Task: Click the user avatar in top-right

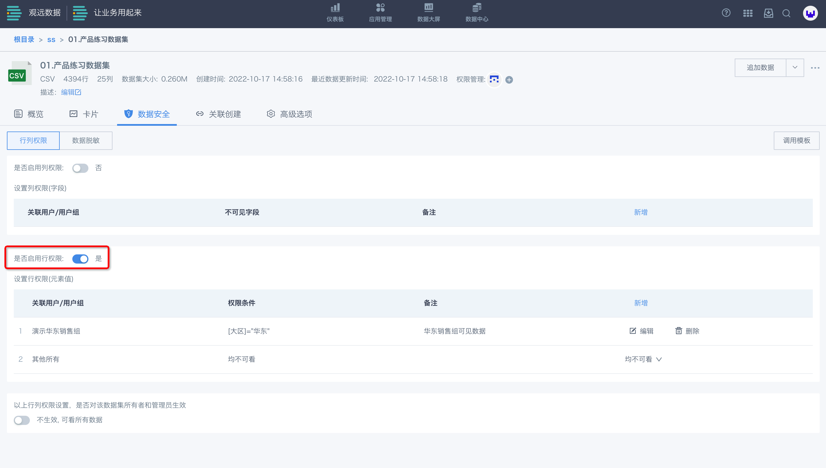Action: (810, 13)
